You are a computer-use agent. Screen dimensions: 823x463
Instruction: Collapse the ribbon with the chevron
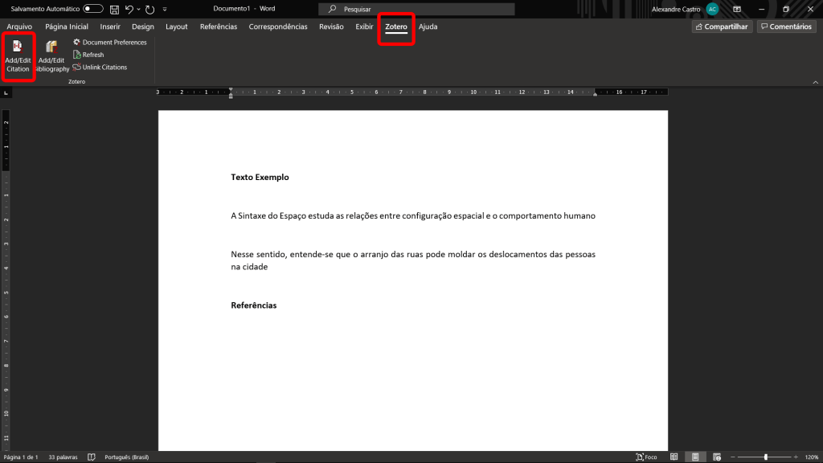[815, 80]
